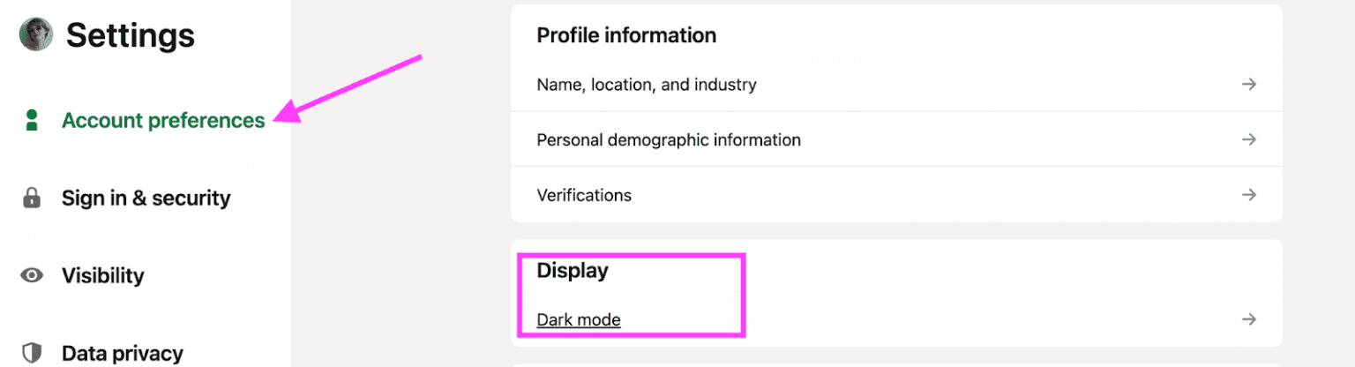Click the Profile information heading
Viewport: 1355px width, 367px height.
click(626, 35)
